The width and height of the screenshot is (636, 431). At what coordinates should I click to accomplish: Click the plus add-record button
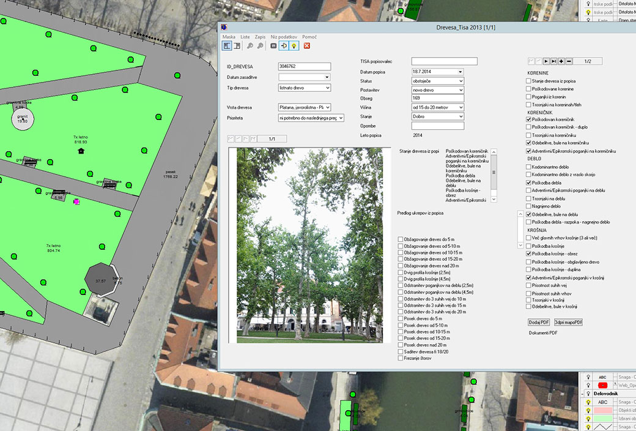(x=561, y=61)
